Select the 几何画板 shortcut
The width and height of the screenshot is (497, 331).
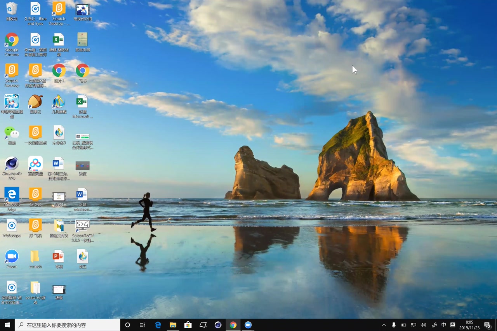[x=59, y=104]
